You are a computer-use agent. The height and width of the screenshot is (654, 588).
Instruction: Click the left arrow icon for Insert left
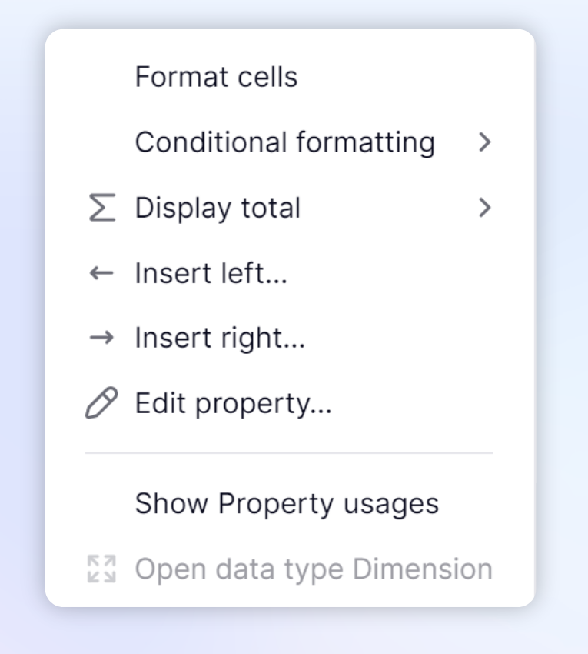[x=101, y=273]
